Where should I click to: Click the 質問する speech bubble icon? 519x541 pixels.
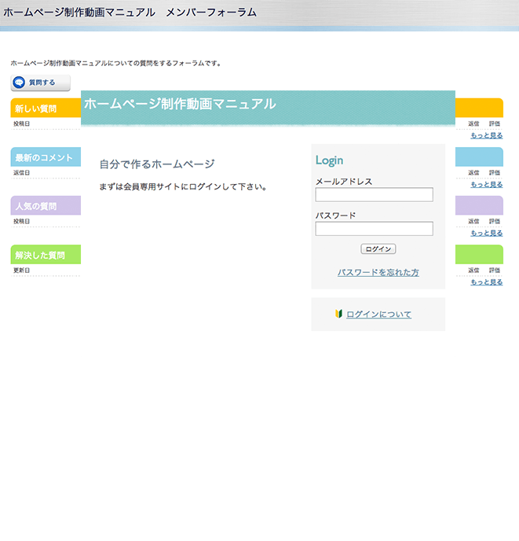[x=19, y=83]
